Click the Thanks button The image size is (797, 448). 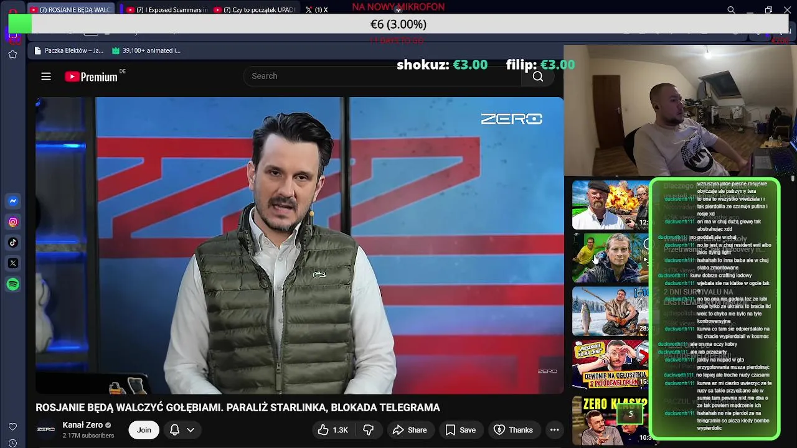514,430
